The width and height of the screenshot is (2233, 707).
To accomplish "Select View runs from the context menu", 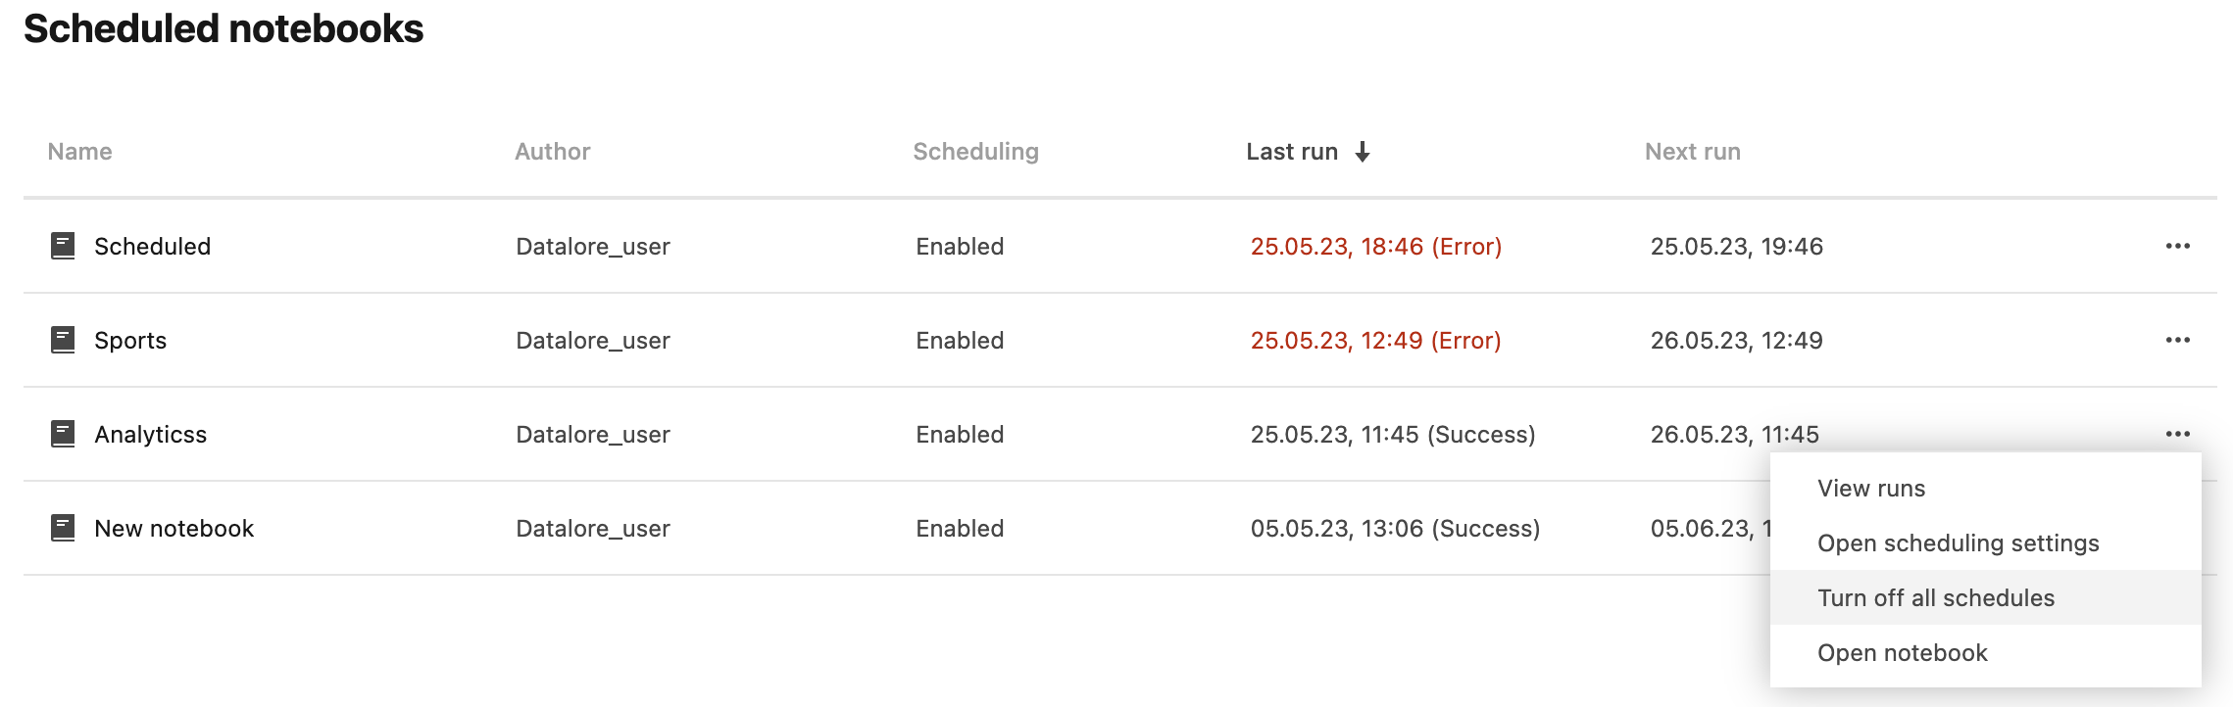I will point(1870,489).
